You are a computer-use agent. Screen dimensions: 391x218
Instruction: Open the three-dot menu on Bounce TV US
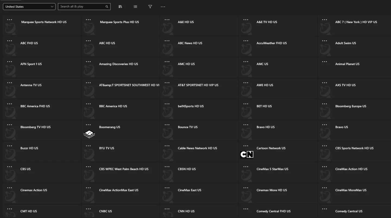point(167,125)
